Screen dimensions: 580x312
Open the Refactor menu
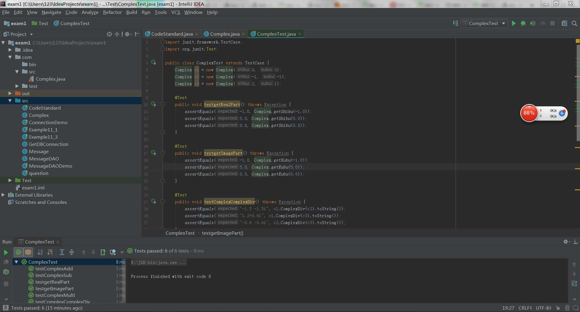coord(112,12)
